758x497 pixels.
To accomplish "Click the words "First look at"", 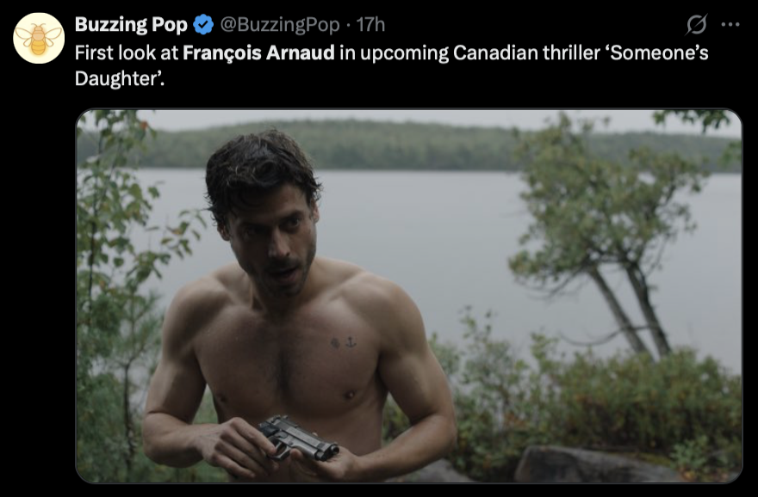I will pyautogui.click(x=127, y=52).
